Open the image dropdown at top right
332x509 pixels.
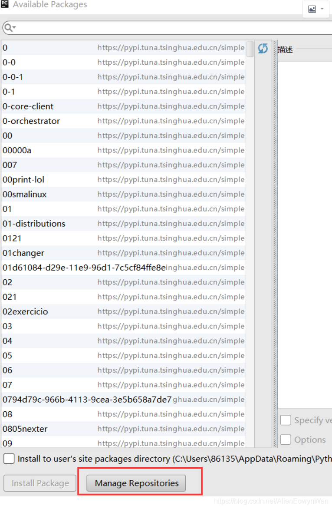[x=316, y=9]
